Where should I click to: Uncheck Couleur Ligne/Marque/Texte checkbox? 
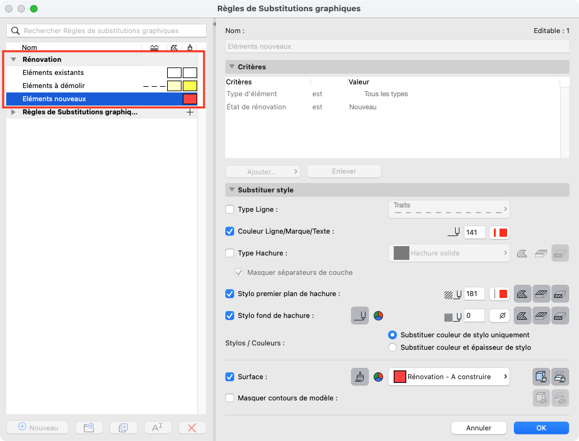tap(230, 231)
